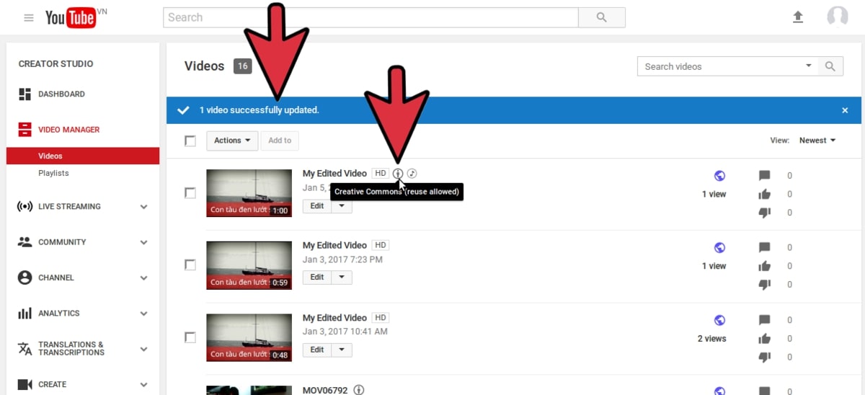The width and height of the screenshot is (865, 395).
Task: Open the Video Manager menu item
Action: pos(69,130)
